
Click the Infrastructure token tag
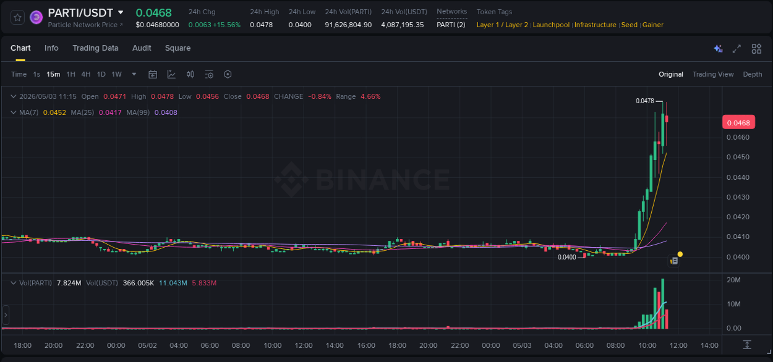595,25
